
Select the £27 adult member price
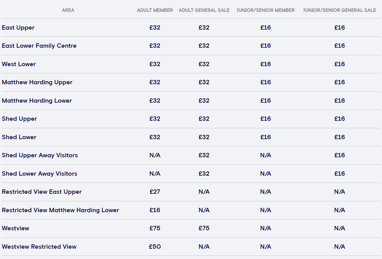pyautogui.click(x=155, y=192)
